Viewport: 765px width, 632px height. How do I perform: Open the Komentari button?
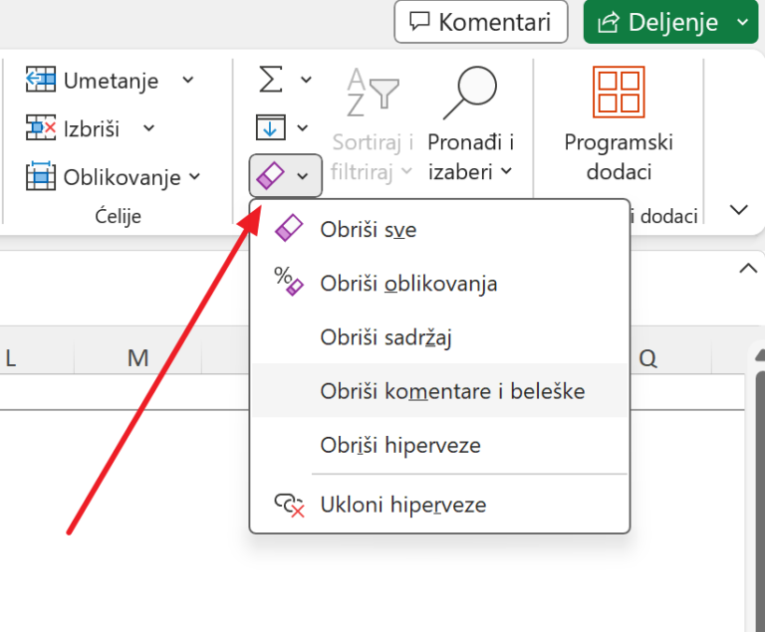(x=481, y=22)
